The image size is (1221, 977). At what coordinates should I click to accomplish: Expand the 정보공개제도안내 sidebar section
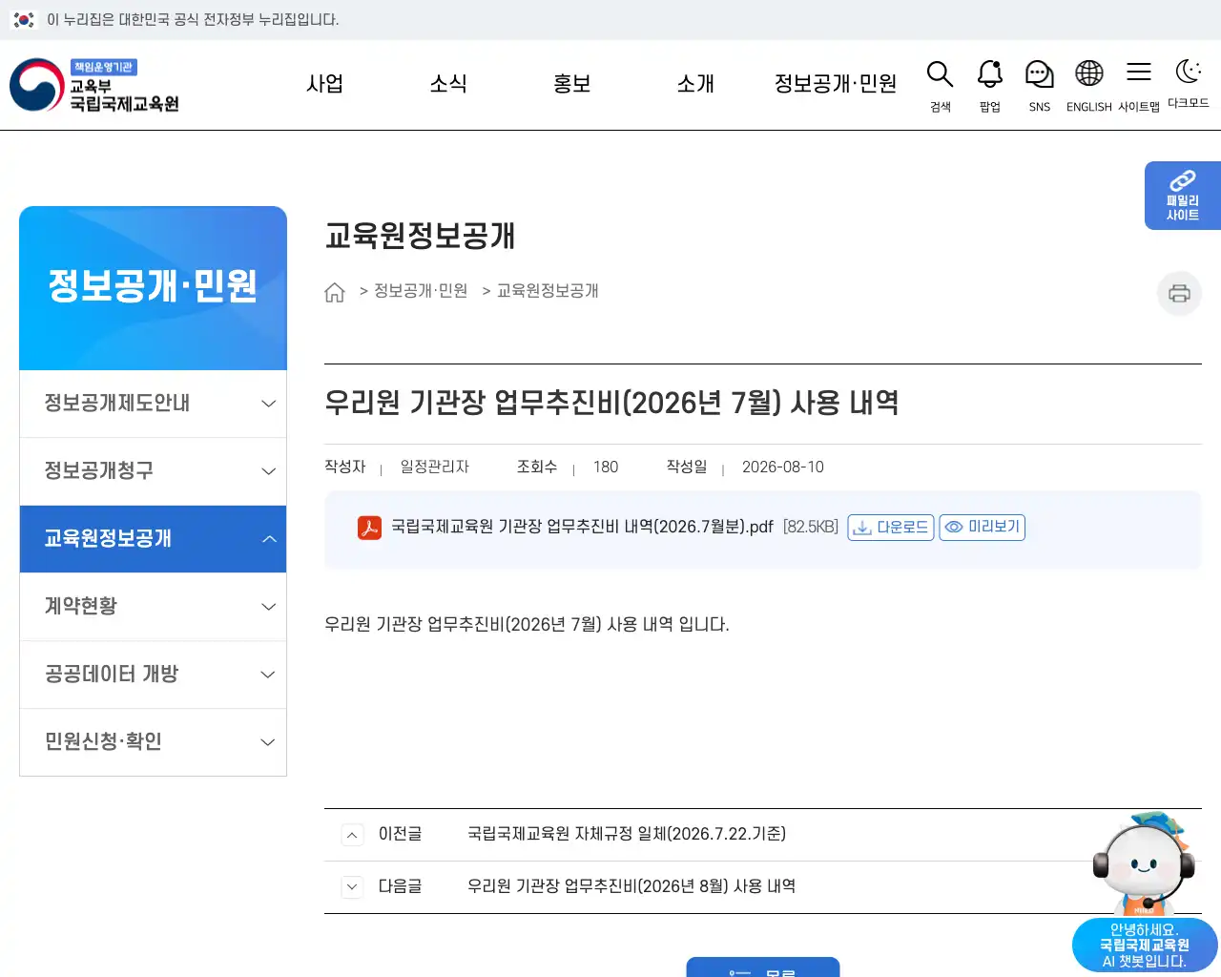pos(153,404)
